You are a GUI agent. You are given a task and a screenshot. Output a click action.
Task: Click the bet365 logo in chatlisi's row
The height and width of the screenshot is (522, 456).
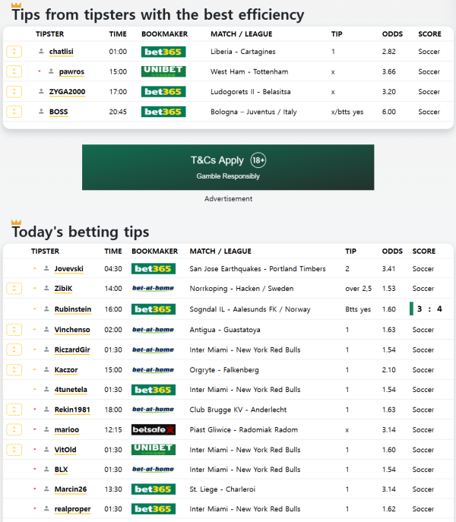coord(163,51)
